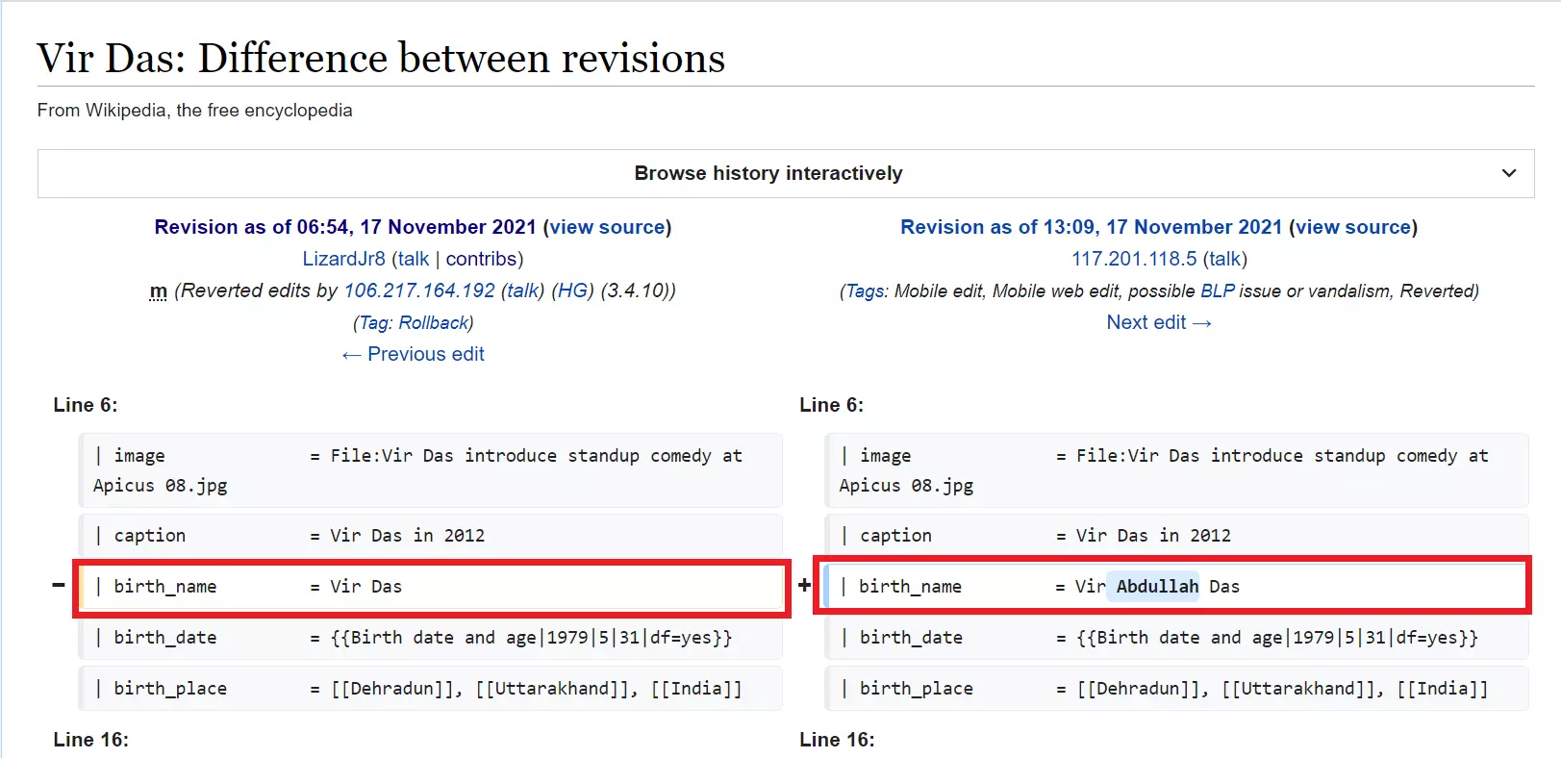Viewport: 1561px width, 758px height.
Task: Go to the Previous edit
Action: pos(414,354)
